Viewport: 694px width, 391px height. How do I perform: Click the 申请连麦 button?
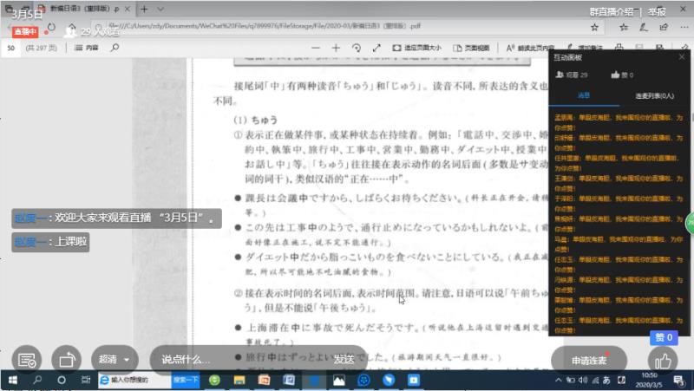click(590, 360)
